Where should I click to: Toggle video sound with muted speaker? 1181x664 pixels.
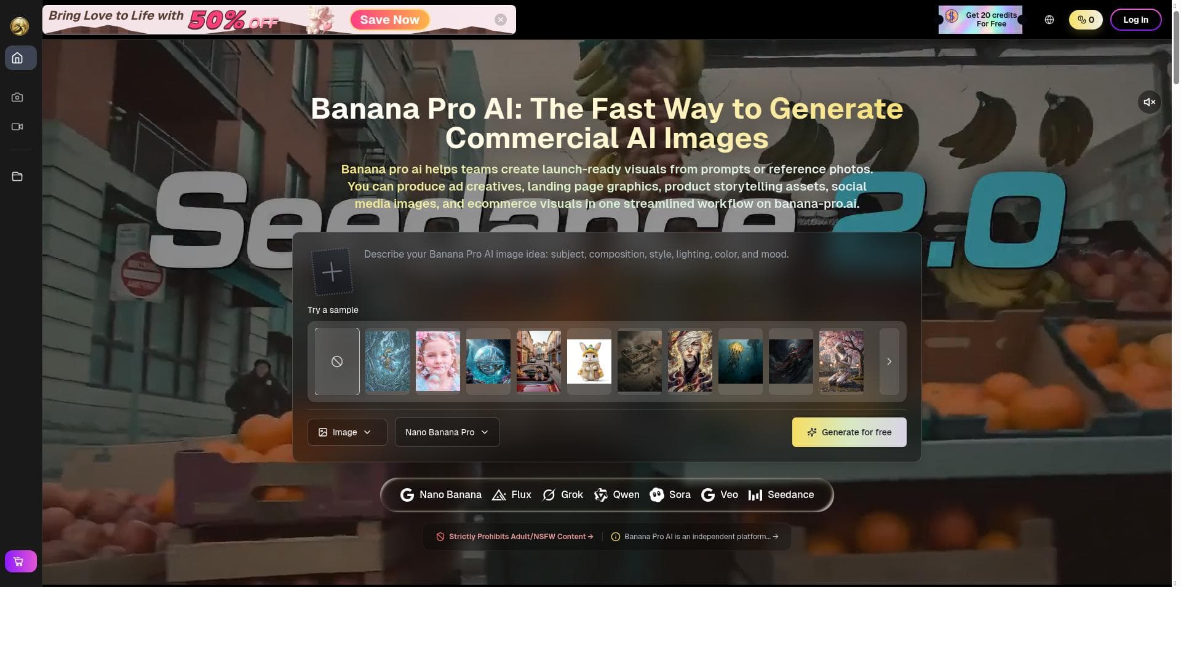click(1149, 102)
